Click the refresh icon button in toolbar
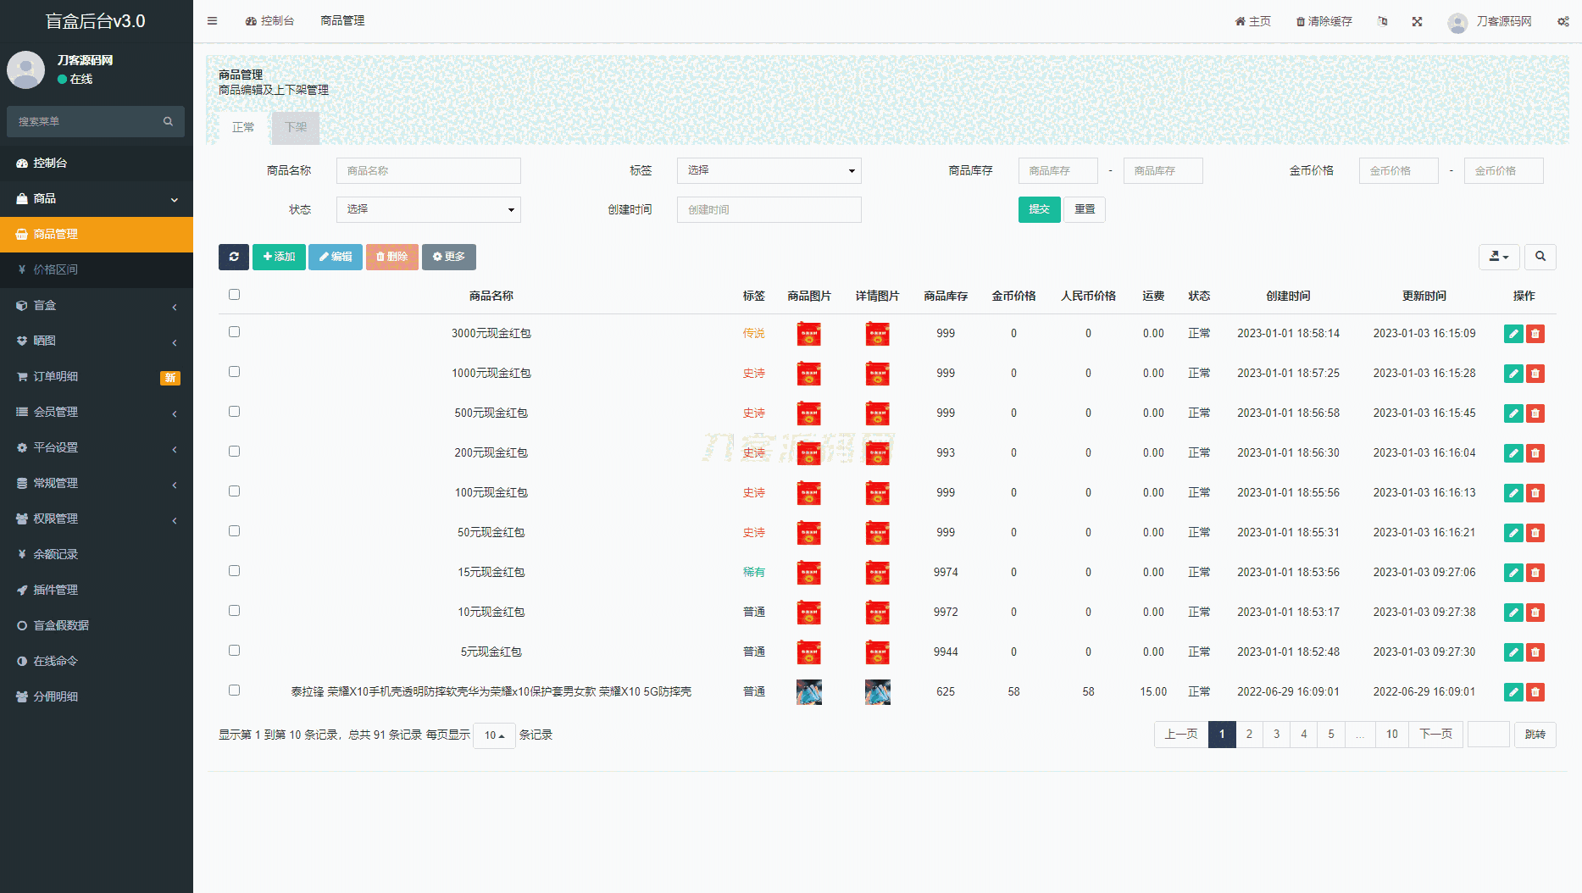Image resolution: width=1582 pixels, height=893 pixels. coord(233,257)
